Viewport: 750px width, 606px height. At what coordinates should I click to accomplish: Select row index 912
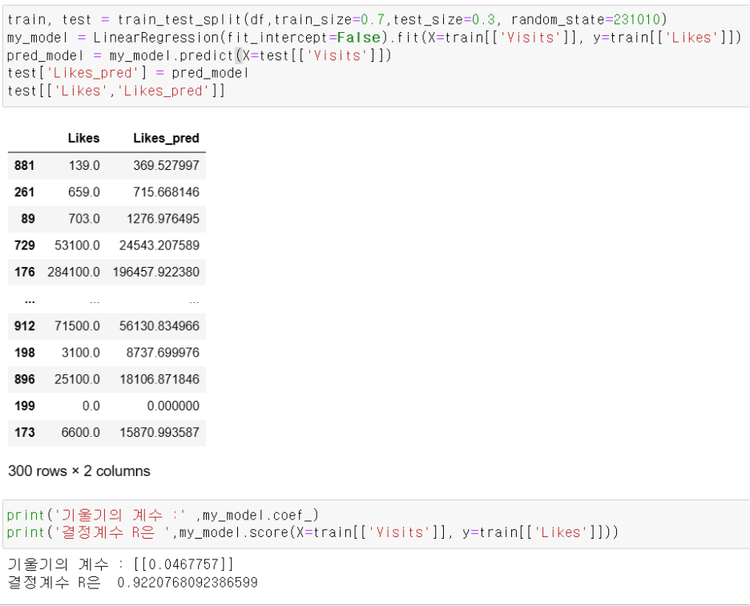[24, 326]
